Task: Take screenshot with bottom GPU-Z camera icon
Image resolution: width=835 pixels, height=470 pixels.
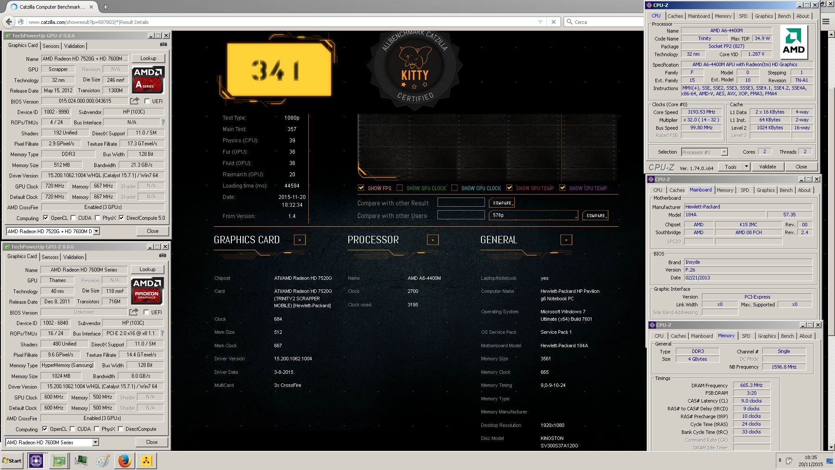Action: click(x=162, y=255)
